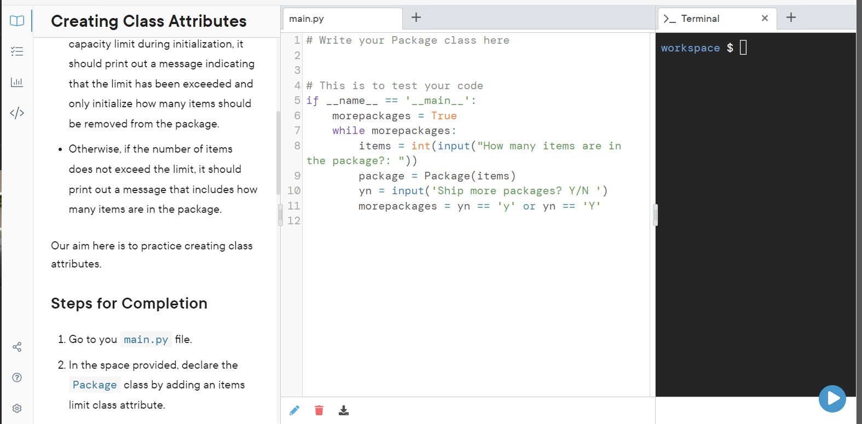Click 'Our aim here is to practice' paragraph
This screenshot has height=424, width=862.
click(152, 254)
